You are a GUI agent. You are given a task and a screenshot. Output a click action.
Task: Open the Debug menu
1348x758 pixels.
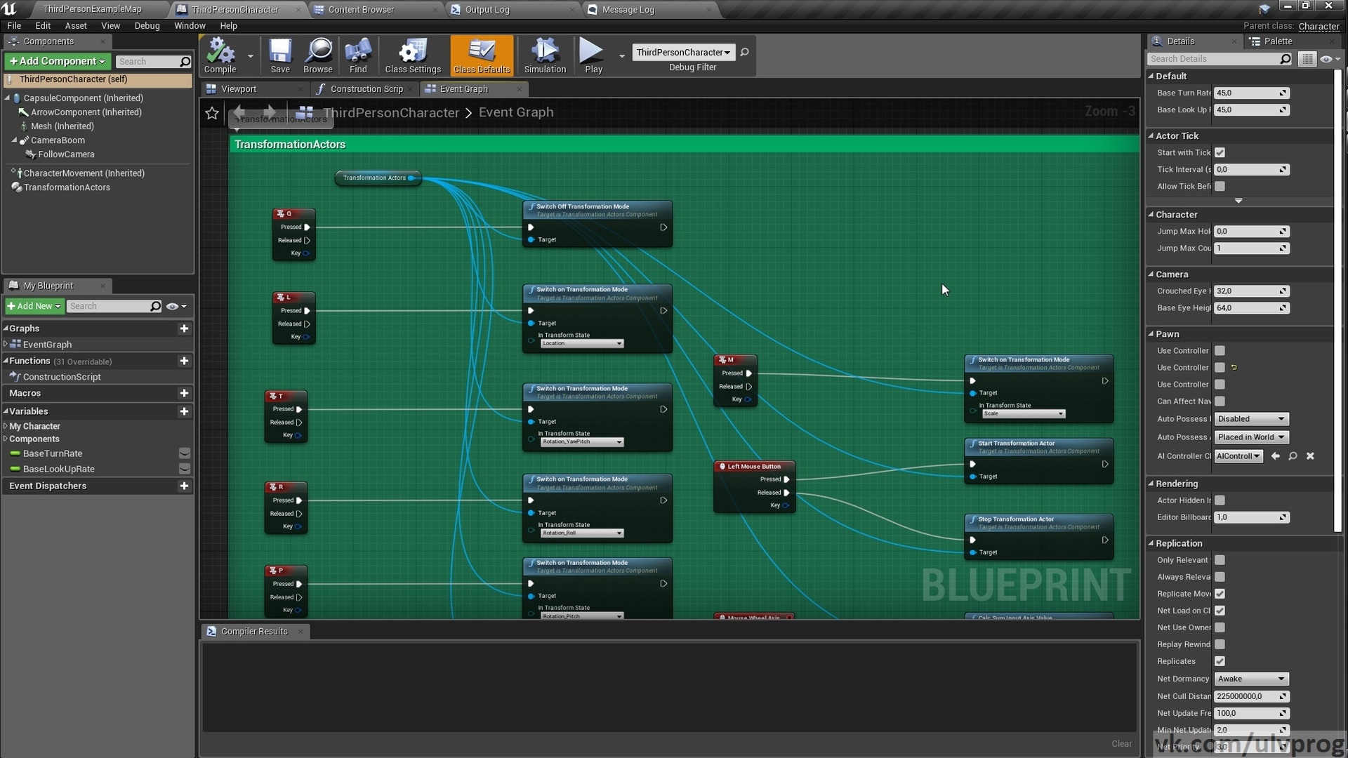coord(146,25)
